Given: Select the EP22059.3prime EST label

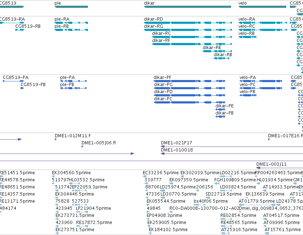Looking at the screenshot, I should point(90,187).
